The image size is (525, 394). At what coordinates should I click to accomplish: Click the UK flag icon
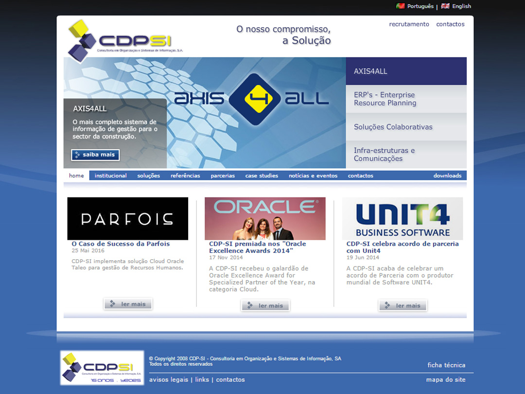coord(445,6)
